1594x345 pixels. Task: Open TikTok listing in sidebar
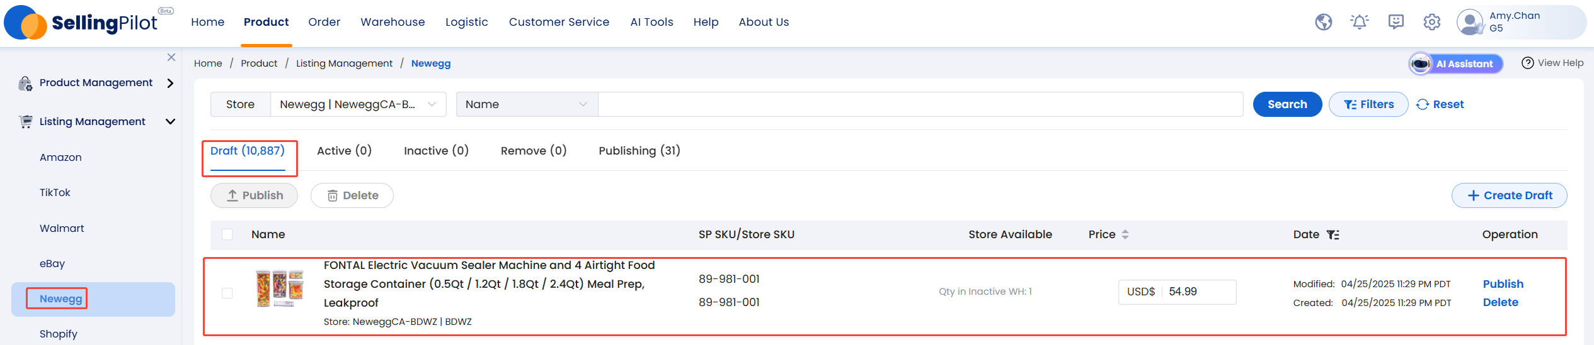point(55,192)
